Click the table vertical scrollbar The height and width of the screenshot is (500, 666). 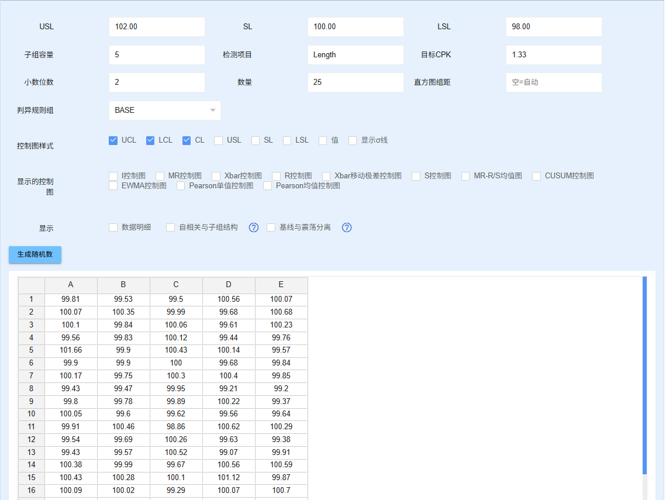pyautogui.click(x=644, y=375)
